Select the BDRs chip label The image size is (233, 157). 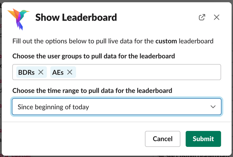pyautogui.click(x=26, y=72)
